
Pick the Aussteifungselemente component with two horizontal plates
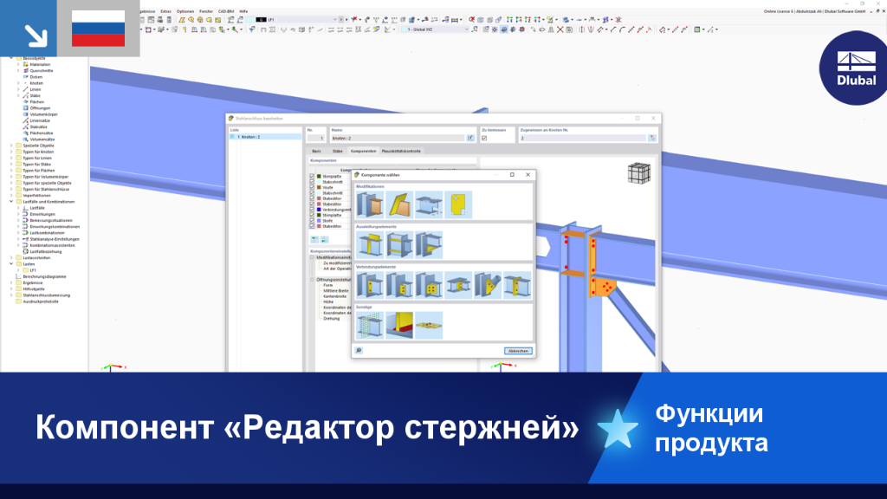[x=399, y=245]
